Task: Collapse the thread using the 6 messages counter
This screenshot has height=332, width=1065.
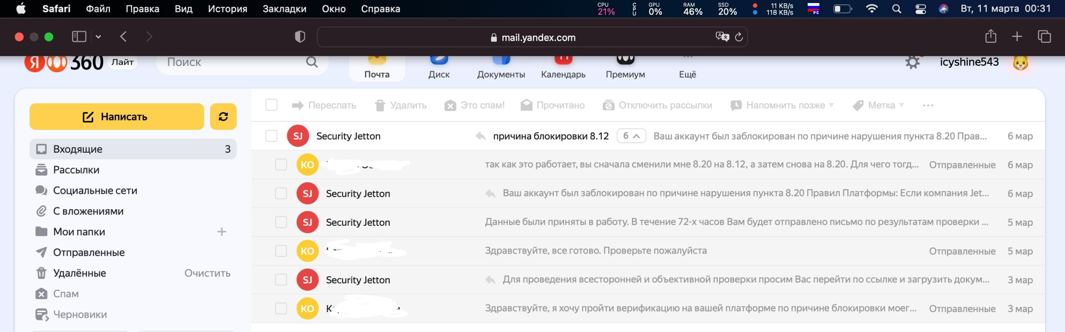Action: tap(631, 136)
